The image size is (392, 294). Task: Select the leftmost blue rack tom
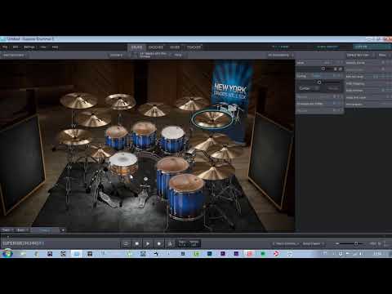[x=117, y=137]
